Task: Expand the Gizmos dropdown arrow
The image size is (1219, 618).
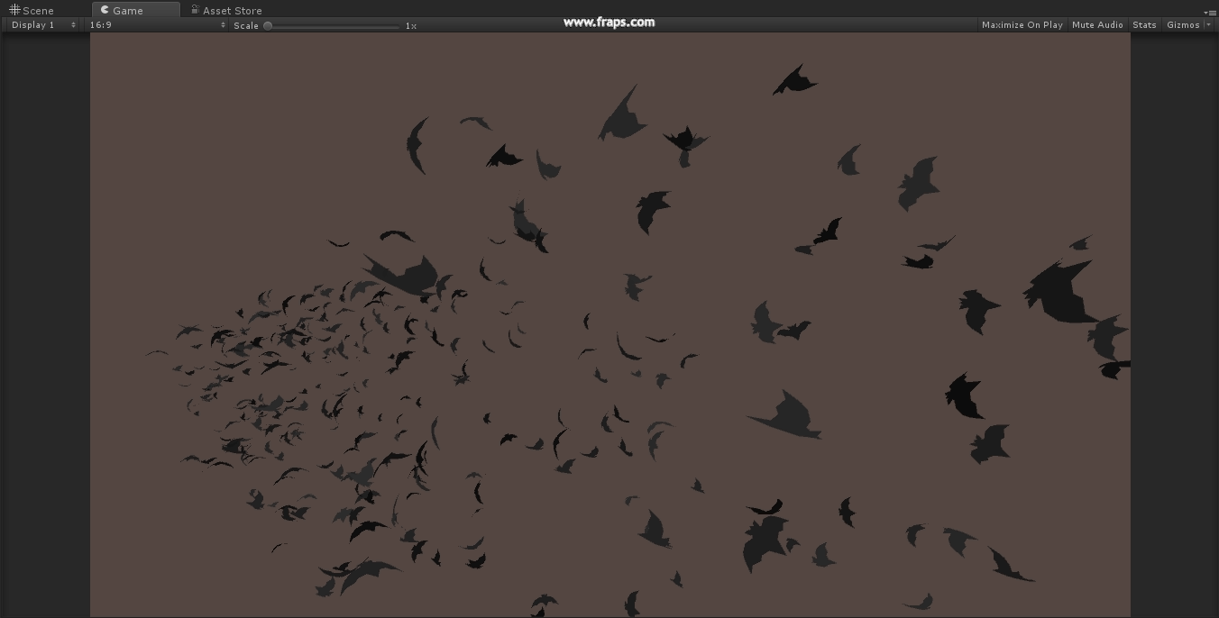Action: [1209, 25]
